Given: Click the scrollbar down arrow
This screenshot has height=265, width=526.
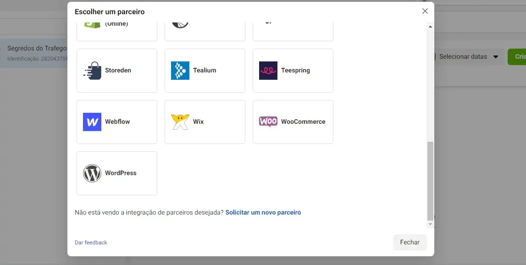Looking at the screenshot, I should click(431, 224).
